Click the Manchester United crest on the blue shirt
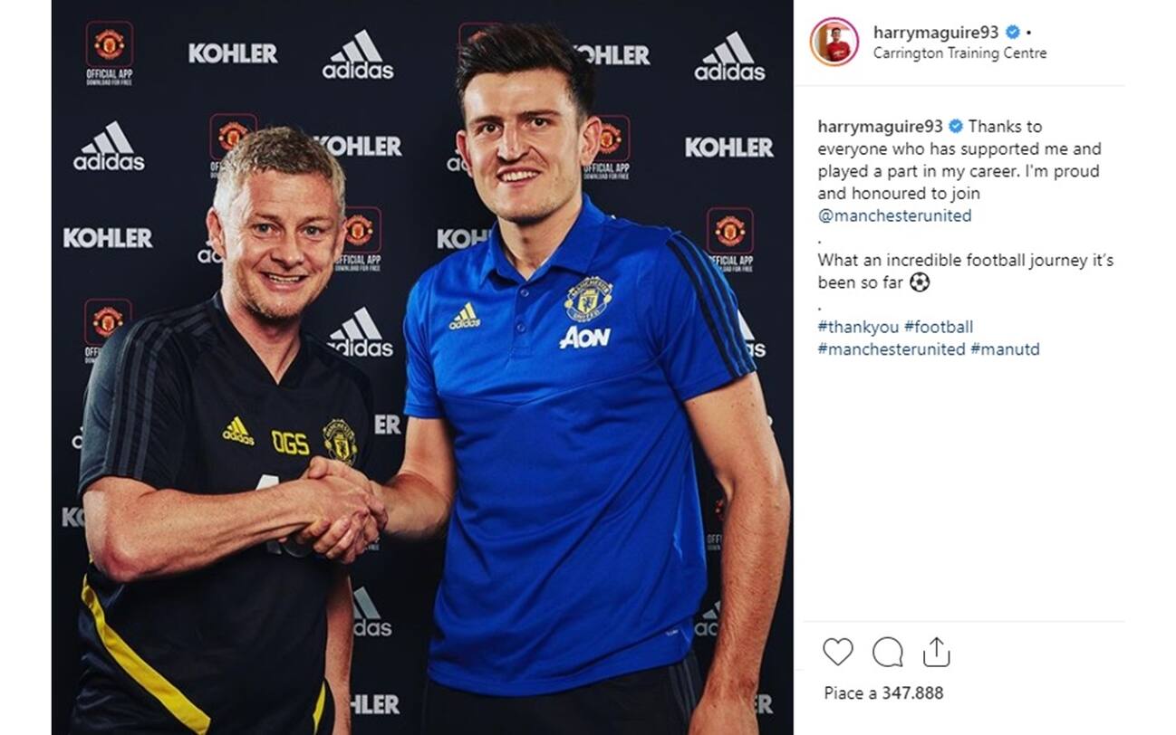The width and height of the screenshot is (1176, 735). (587, 300)
